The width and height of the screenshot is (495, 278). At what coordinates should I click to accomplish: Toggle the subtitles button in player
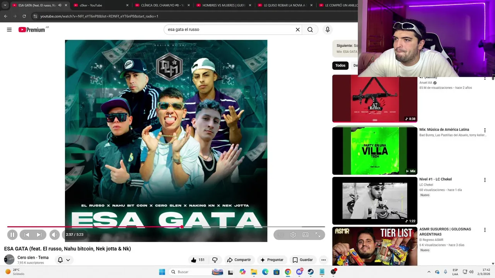[281, 235]
